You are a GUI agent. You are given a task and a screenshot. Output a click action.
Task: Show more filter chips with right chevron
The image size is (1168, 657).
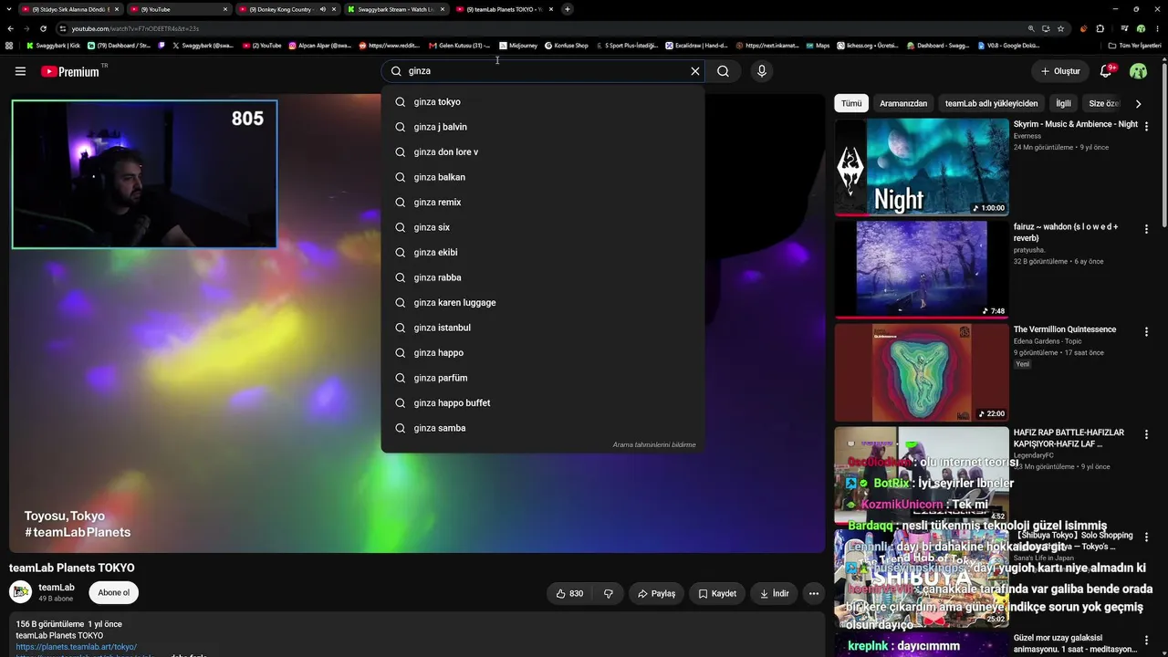coord(1138,104)
